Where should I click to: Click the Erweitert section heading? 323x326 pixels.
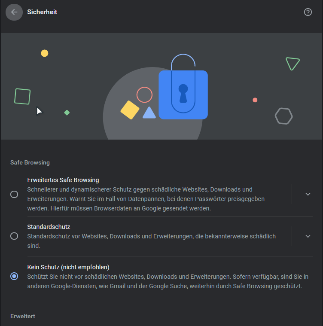(23, 316)
